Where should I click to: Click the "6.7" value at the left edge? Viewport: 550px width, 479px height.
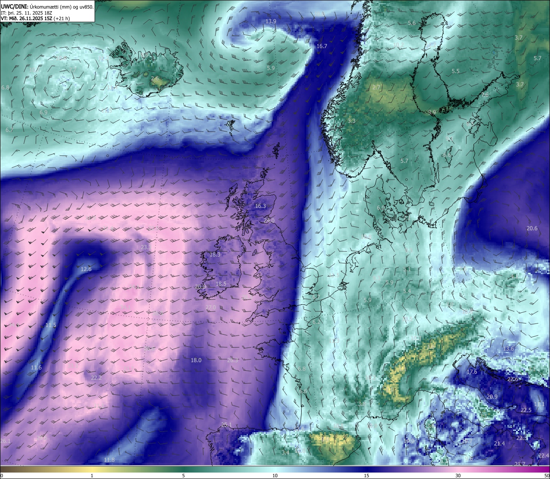pos(9,130)
